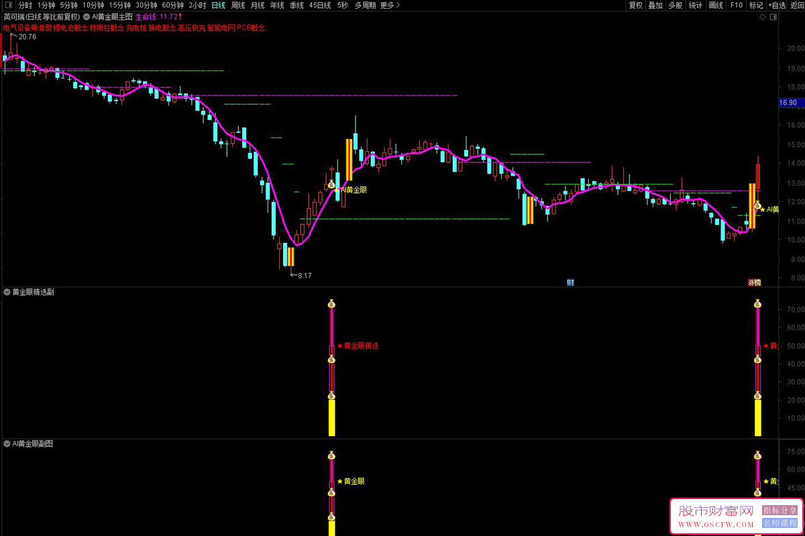Select the 30分钟 period
Image resolution: width=805 pixels, height=536 pixels.
[x=146, y=5]
